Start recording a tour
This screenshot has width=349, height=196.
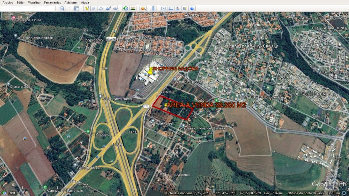click(116, 8)
